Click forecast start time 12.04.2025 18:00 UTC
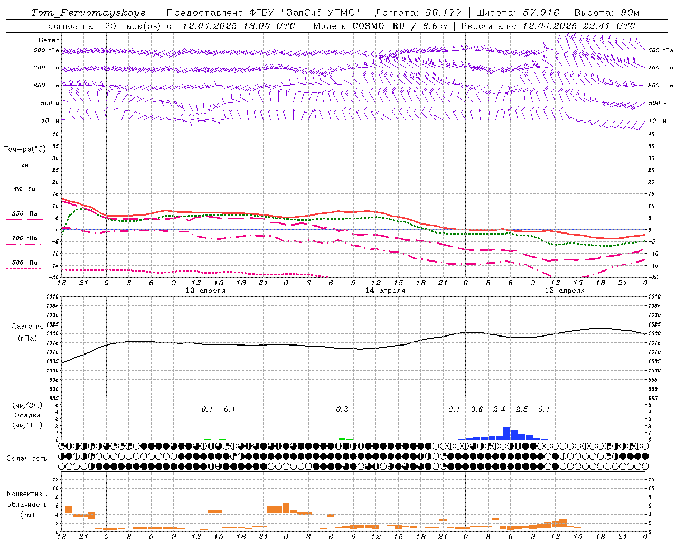Viewport: 676px width, 541px height. coord(239,26)
